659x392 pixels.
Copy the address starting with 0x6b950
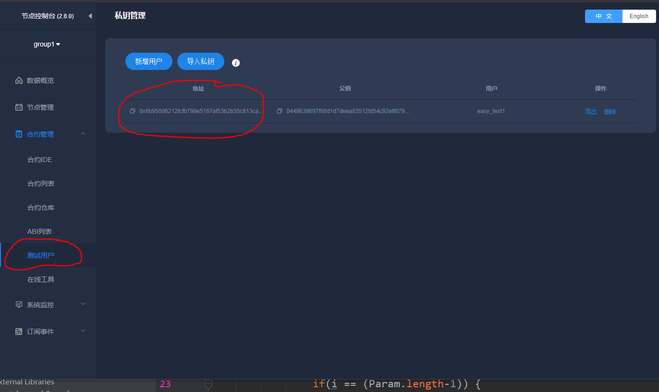[x=133, y=111]
